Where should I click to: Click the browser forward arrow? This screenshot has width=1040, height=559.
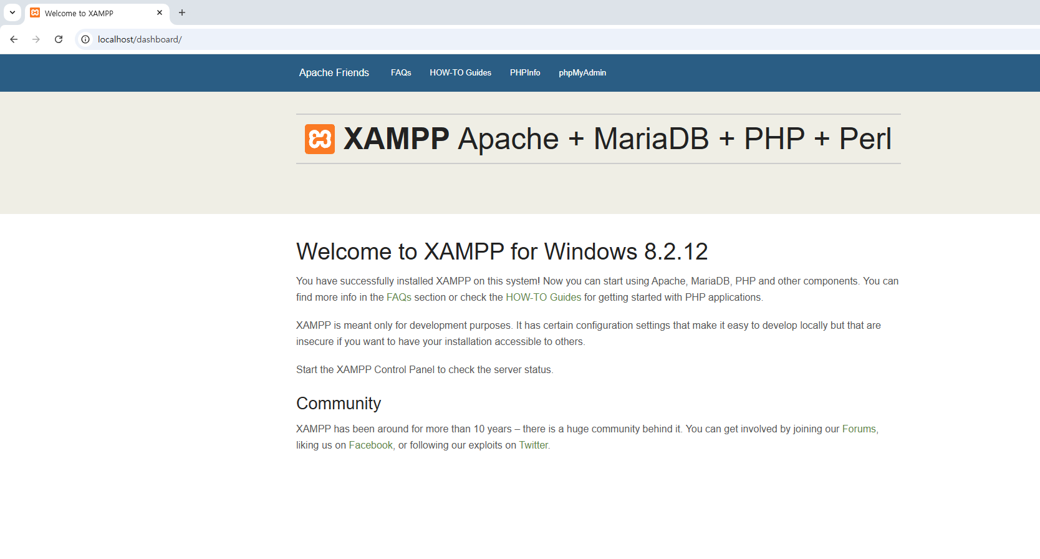[36, 39]
